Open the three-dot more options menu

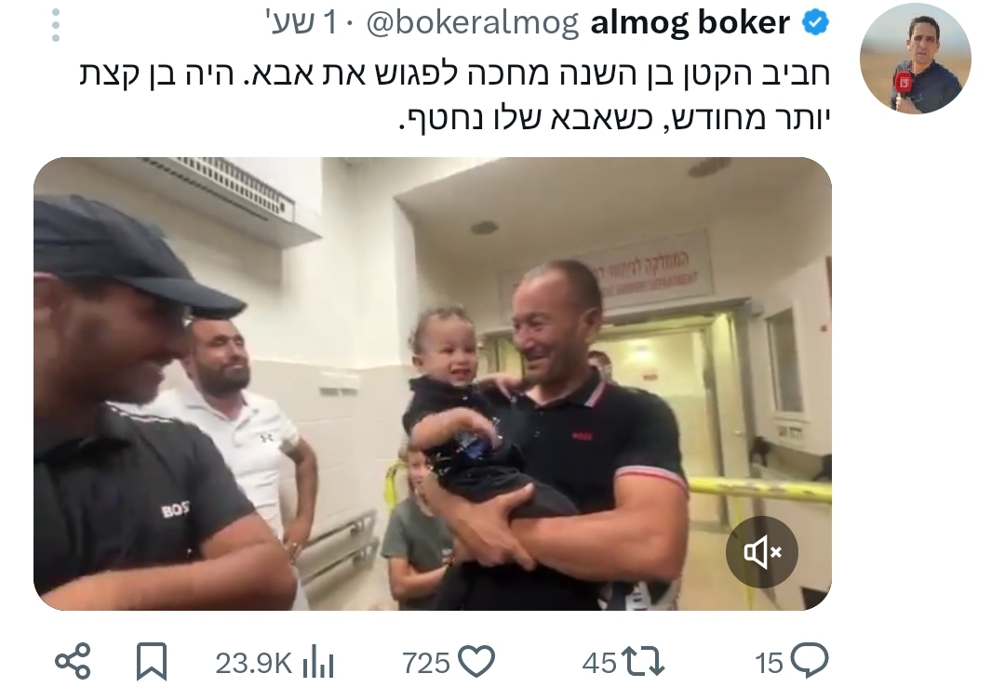[56, 26]
